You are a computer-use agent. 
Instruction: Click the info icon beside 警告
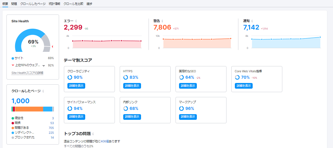pyautogui.click(x=162, y=21)
